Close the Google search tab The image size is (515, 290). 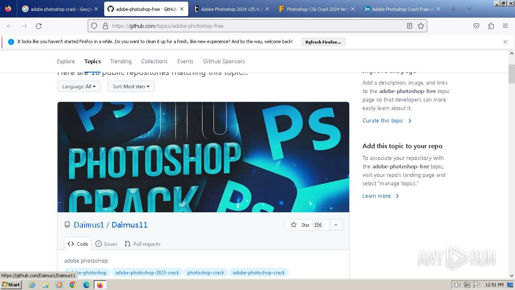(96, 9)
